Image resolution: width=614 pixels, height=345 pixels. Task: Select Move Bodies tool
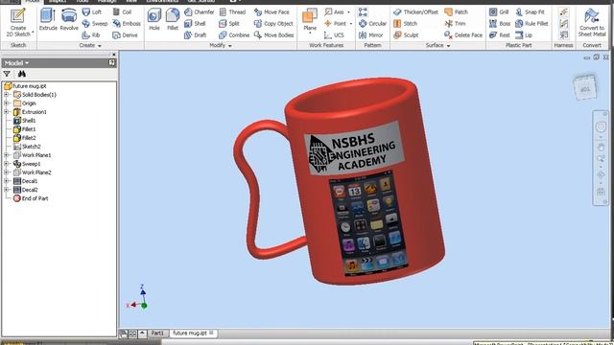273,35
